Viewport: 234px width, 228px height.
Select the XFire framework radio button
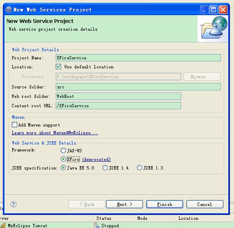pos(63,159)
